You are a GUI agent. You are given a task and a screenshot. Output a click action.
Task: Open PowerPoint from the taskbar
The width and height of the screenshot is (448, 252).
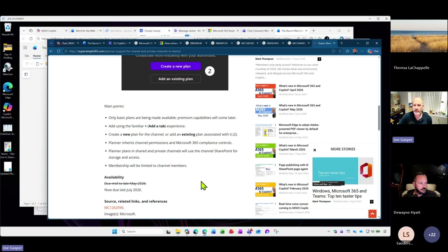tap(231, 231)
